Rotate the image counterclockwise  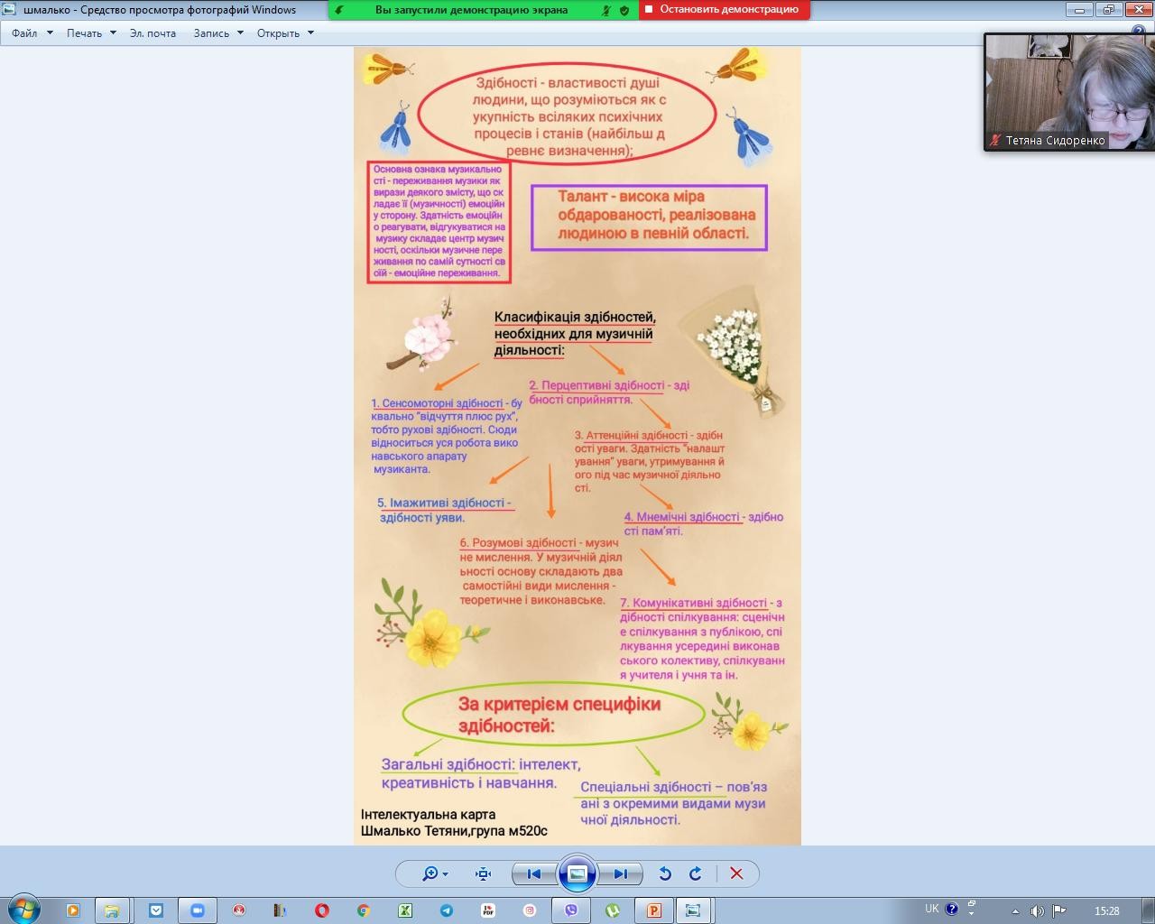click(x=665, y=873)
